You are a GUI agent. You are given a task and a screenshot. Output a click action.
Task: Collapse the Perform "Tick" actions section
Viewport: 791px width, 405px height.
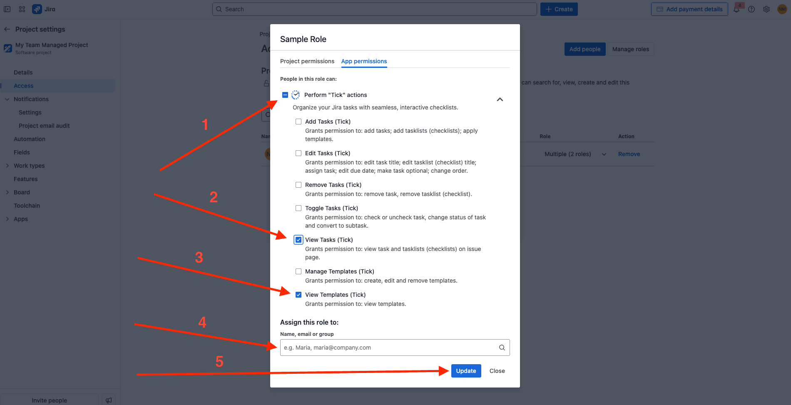(x=500, y=99)
